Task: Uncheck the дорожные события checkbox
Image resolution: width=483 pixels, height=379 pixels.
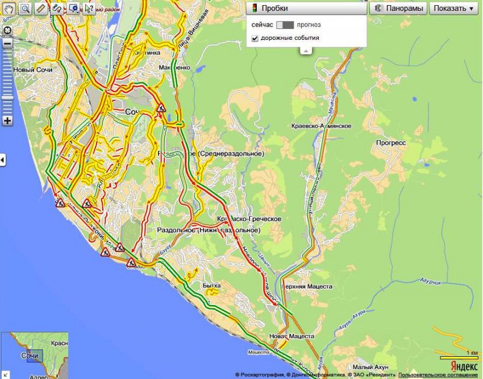Action: pyautogui.click(x=255, y=38)
